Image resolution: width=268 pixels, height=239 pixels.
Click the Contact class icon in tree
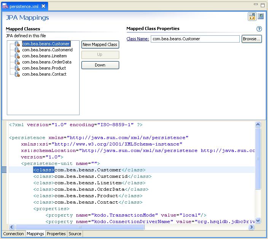tap(17, 74)
